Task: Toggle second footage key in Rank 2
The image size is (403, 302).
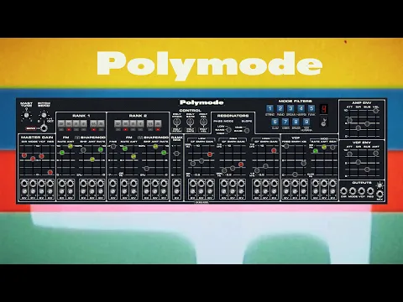Action: [125, 124]
